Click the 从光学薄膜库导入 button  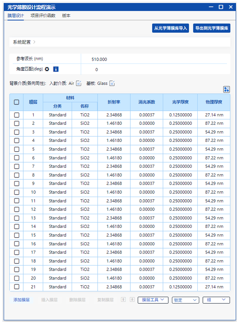coord(171,28)
